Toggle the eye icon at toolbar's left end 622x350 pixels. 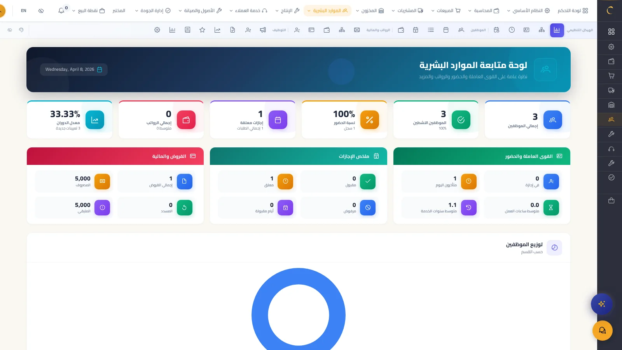(10, 30)
